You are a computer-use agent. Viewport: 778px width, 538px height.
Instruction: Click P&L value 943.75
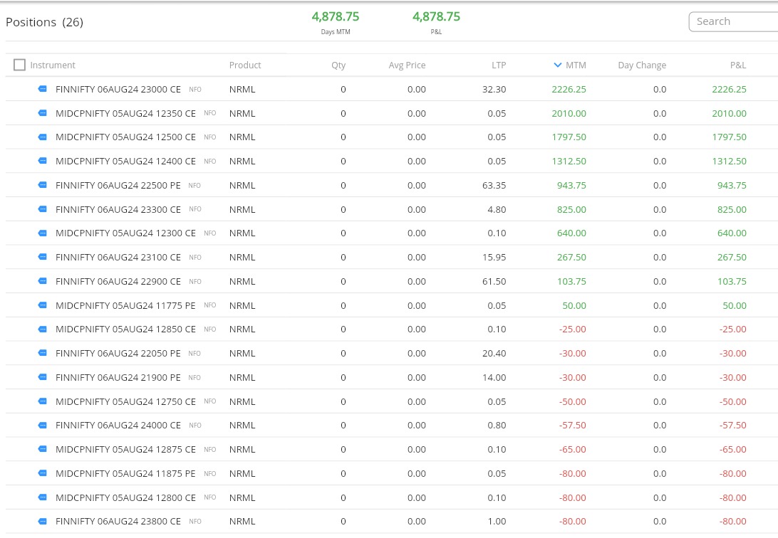[732, 185]
